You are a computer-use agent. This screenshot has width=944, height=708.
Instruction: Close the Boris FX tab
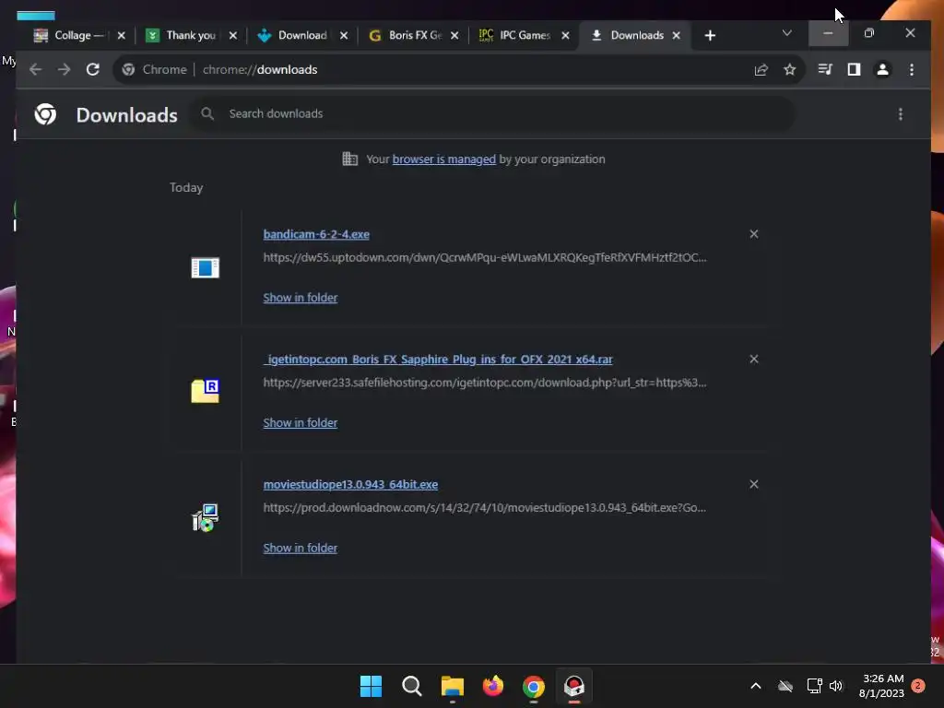[454, 36]
